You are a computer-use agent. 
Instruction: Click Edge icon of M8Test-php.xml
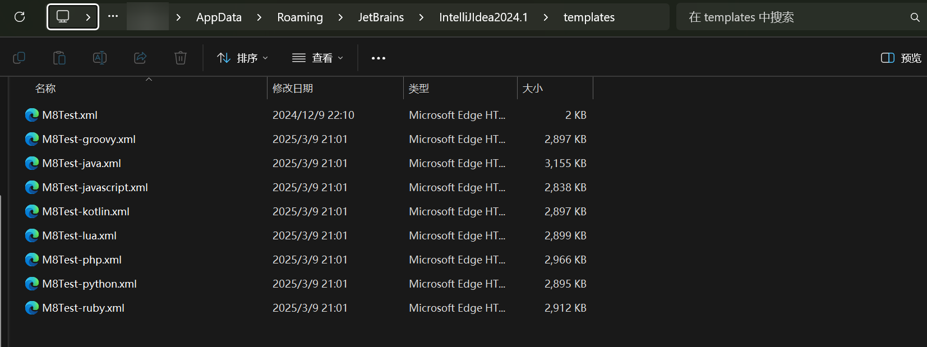[32, 260]
